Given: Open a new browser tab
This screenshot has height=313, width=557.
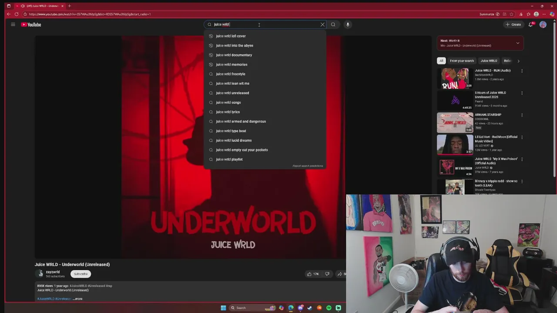Looking at the screenshot, I should pos(69,6).
